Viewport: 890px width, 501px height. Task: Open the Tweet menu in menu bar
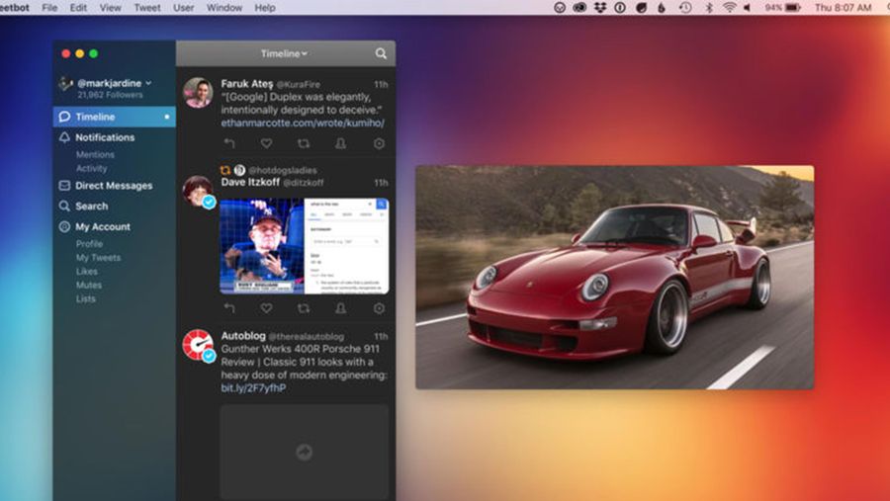pos(147,7)
